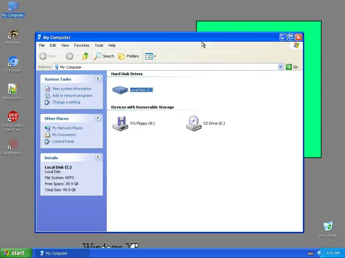The width and height of the screenshot is (345, 258).
Task: Click the Hard Disk Drives group header
Action: click(x=127, y=74)
